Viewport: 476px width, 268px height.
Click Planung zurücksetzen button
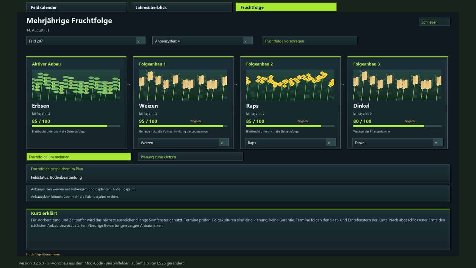pyautogui.click(x=190, y=157)
